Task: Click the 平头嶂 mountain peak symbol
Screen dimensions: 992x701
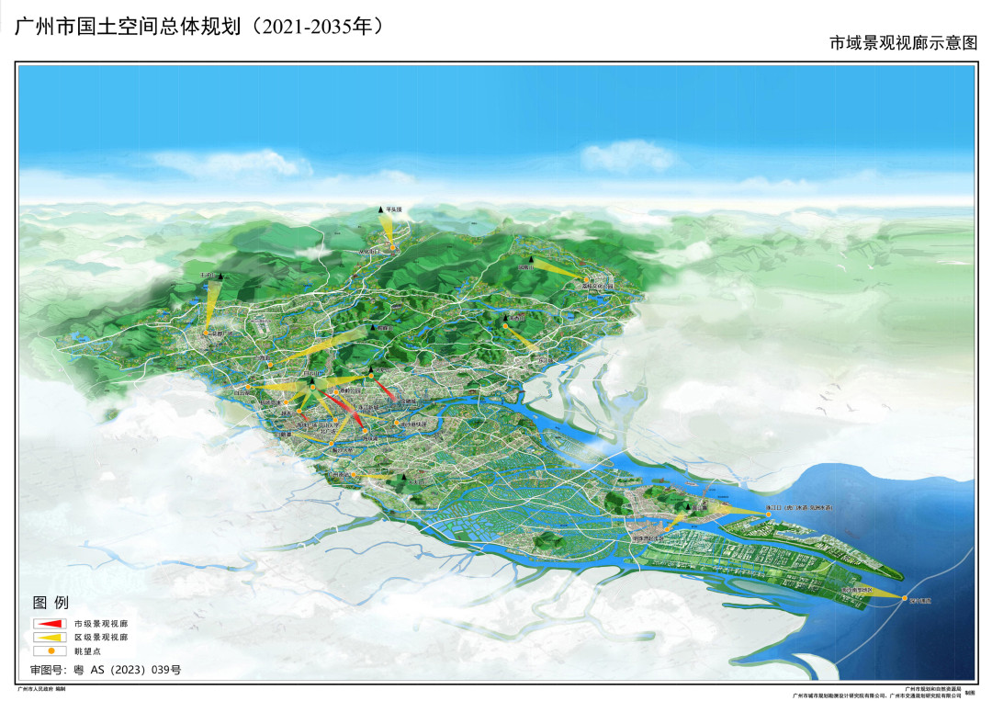Action: click(x=379, y=209)
